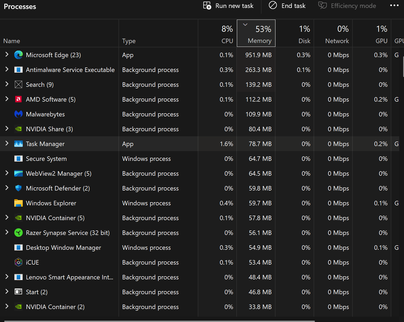
Task: Click the 951.9 MB memory value
Action: click(258, 55)
